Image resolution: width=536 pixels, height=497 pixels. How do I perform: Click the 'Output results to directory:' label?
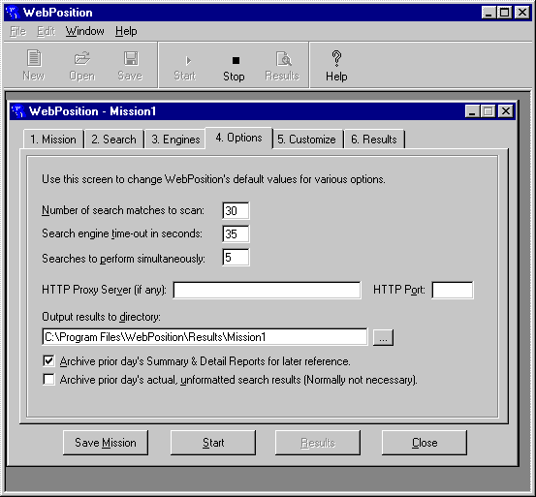pos(101,317)
